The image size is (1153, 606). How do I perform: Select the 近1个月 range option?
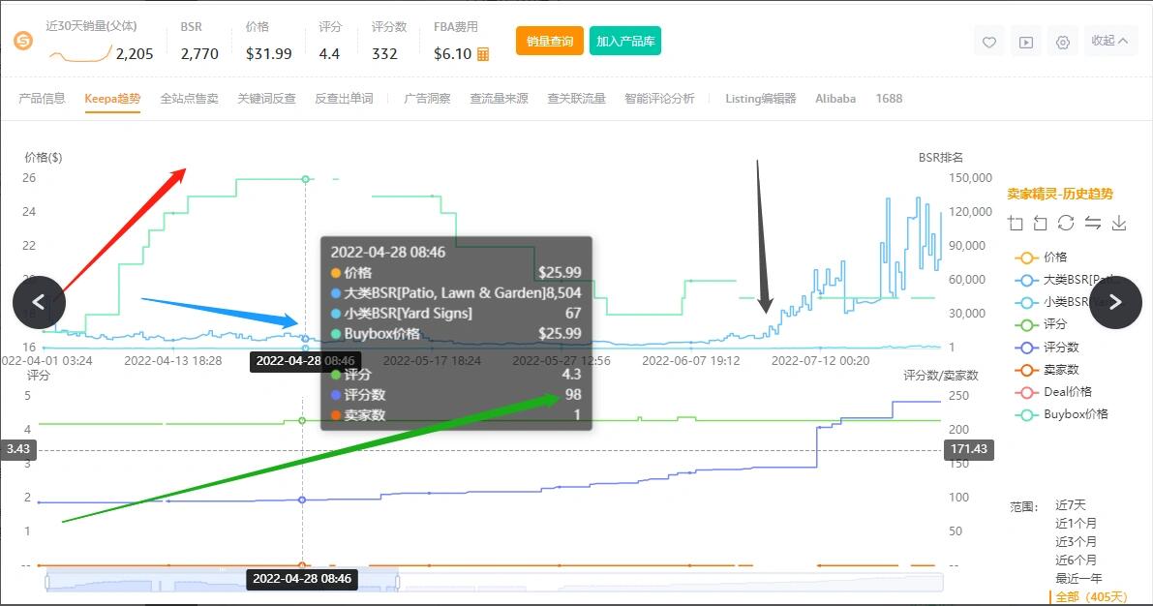tap(1076, 524)
